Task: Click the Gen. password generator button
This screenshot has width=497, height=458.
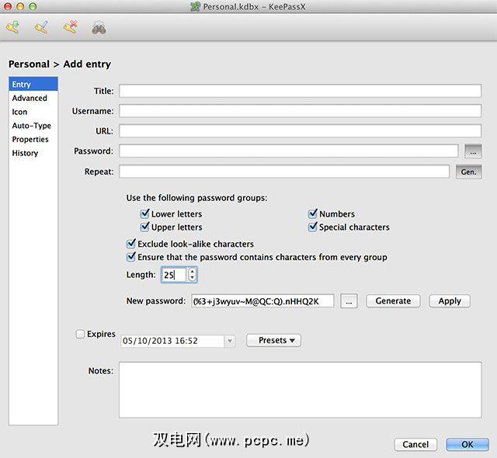Action: point(468,172)
